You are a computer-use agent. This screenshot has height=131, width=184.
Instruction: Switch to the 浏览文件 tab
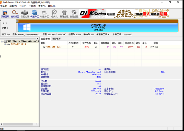tap(56, 39)
